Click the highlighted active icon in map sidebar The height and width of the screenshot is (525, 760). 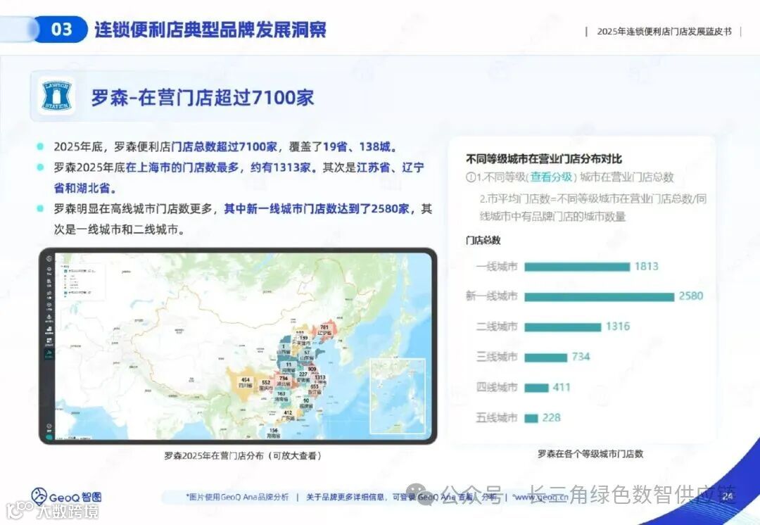point(49,354)
